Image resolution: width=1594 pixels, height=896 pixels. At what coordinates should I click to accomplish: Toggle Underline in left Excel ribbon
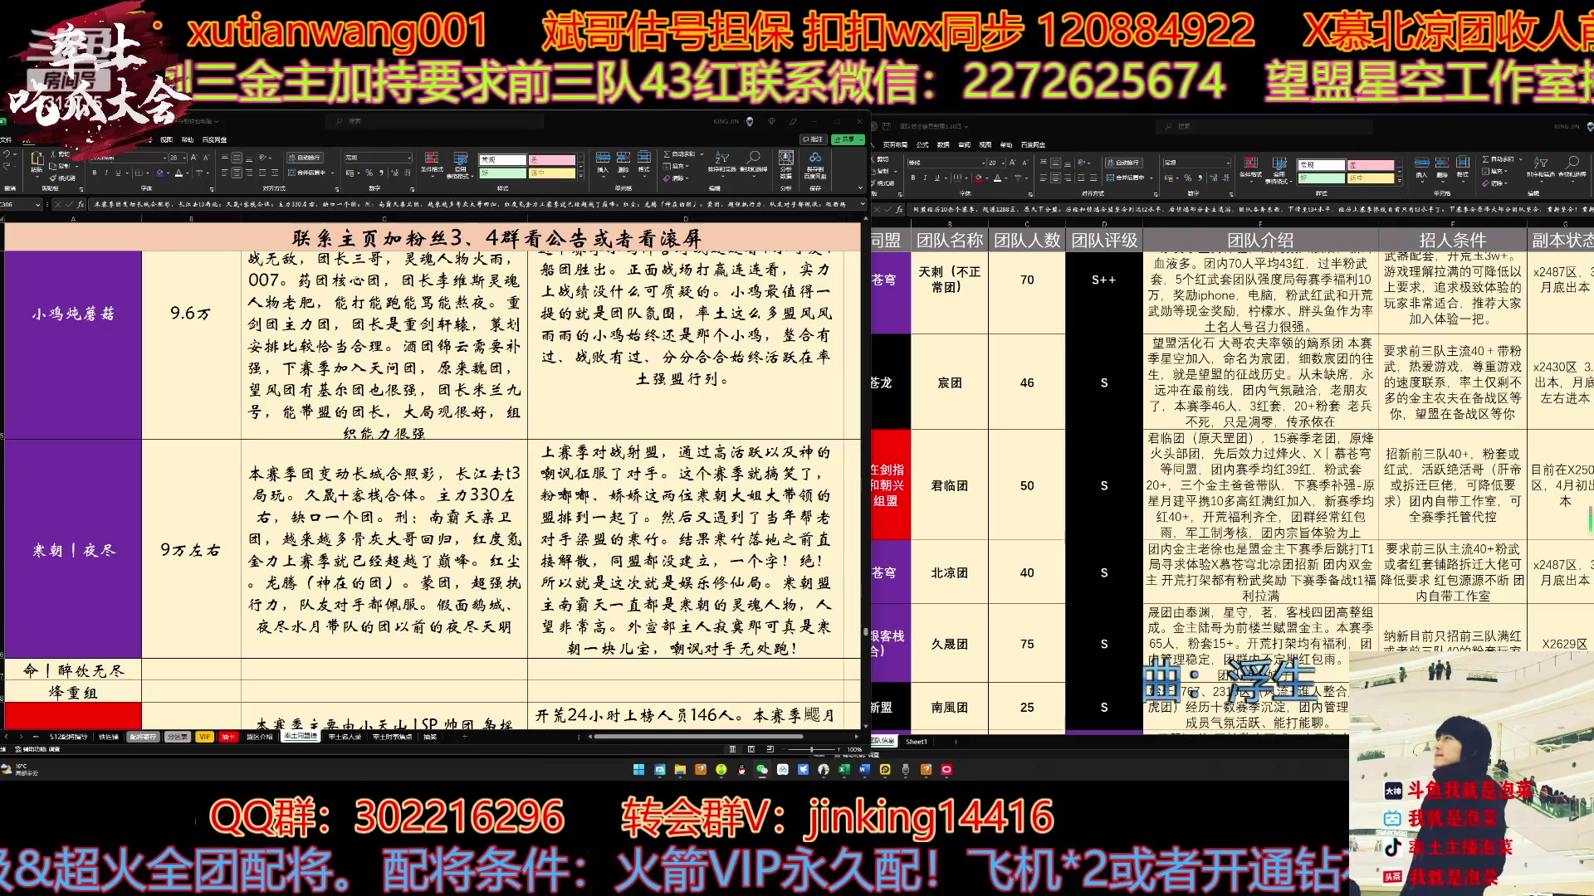118,173
